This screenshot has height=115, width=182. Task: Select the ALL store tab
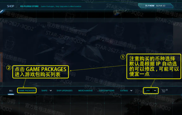(x=11, y=91)
